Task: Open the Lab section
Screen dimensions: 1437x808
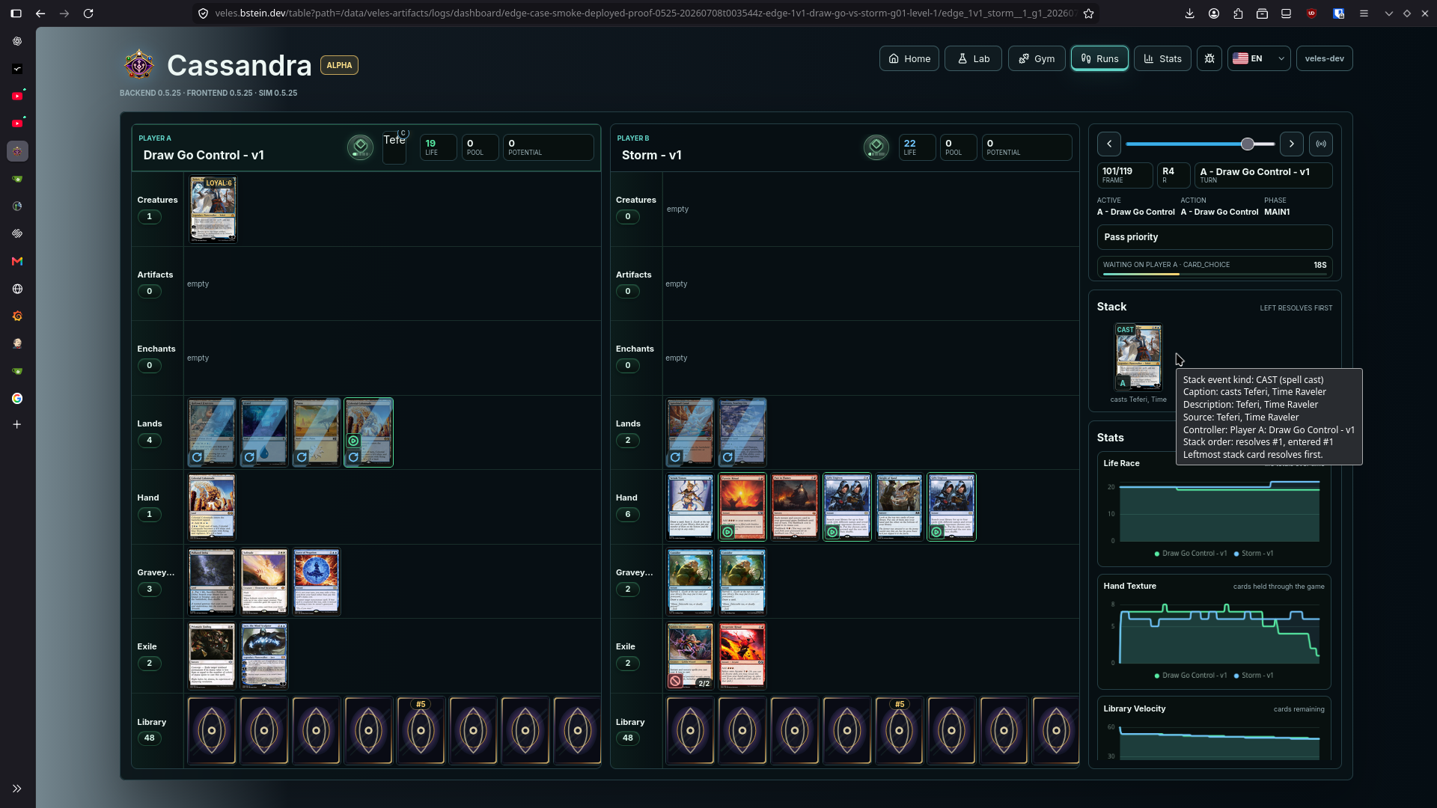Action: 974,58
